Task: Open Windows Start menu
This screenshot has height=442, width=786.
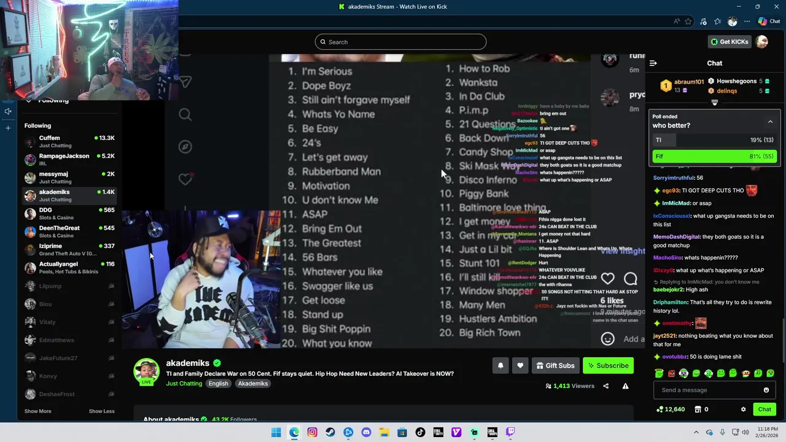Action: (276, 432)
